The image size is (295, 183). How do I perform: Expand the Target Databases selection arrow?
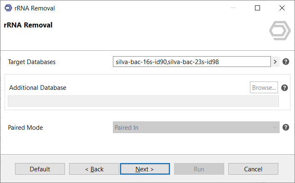(x=275, y=62)
